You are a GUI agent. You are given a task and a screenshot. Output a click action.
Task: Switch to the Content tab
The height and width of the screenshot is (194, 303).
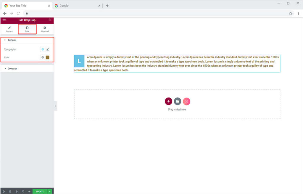tap(9, 29)
